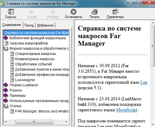Open Библиотеки функций макроязыка topic
The width and height of the screenshot is (155, 127).
click(x=38, y=38)
